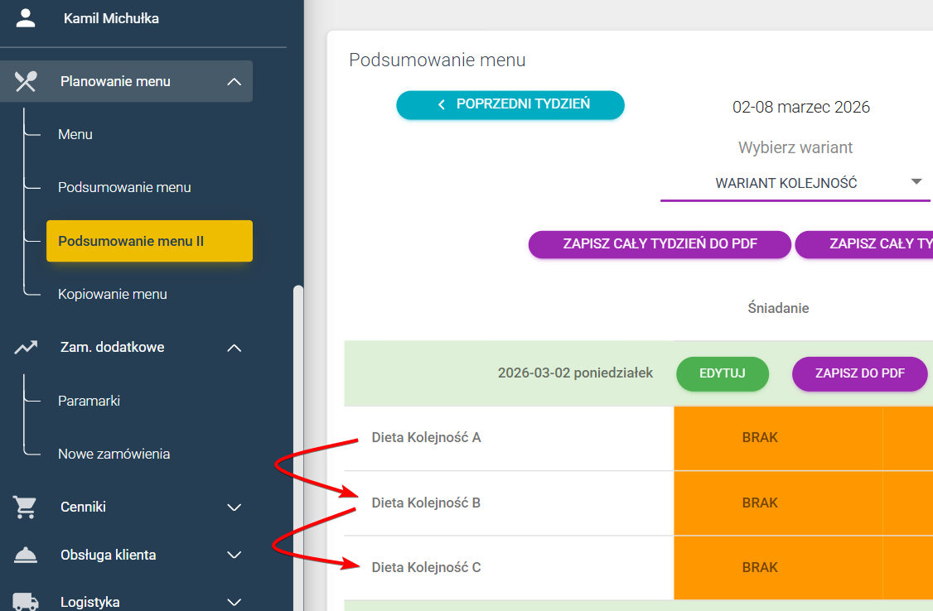Click the cut-off second Zapisz cały ty… button
933x611 pixels.
pyautogui.click(x=864, y=244)
